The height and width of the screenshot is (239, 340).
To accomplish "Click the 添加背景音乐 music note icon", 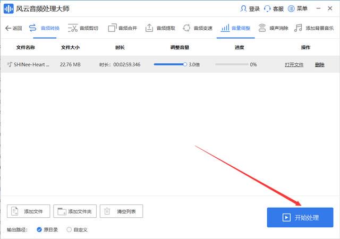I will [298, 28].
